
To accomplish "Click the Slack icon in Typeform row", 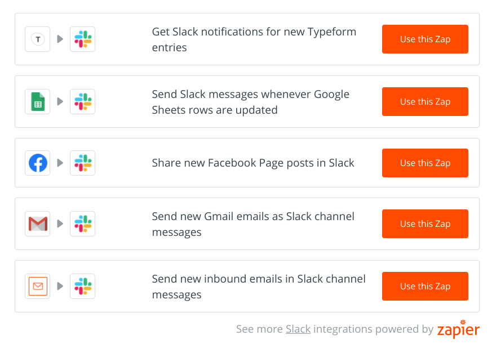I will (x=83, y=39).
